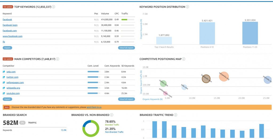Image resolution: width=273 pixels, height=139 pixels.
Task: Open the facebook login keyword link
Action: click(10, 25)
